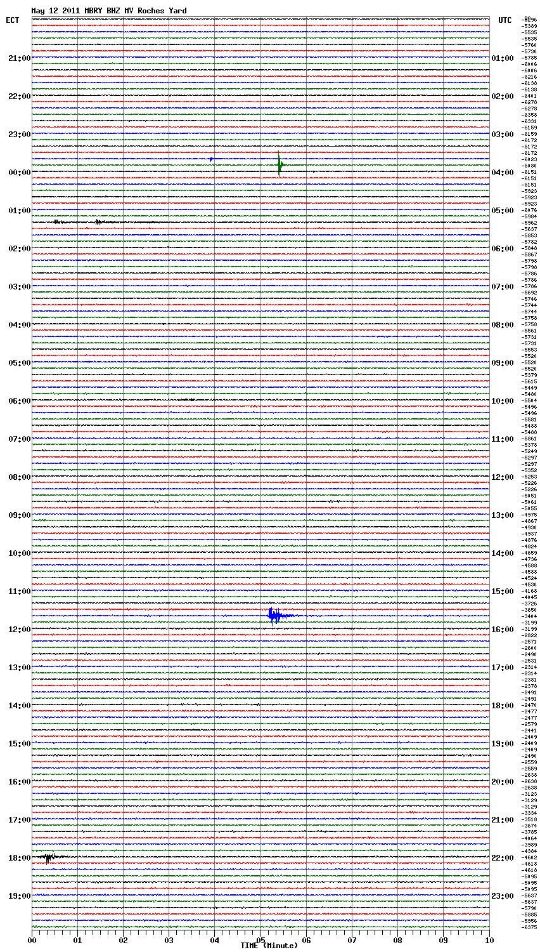Select the 19:00 label in ECT column
Screen dimensions: 540x952
[19, 896]
